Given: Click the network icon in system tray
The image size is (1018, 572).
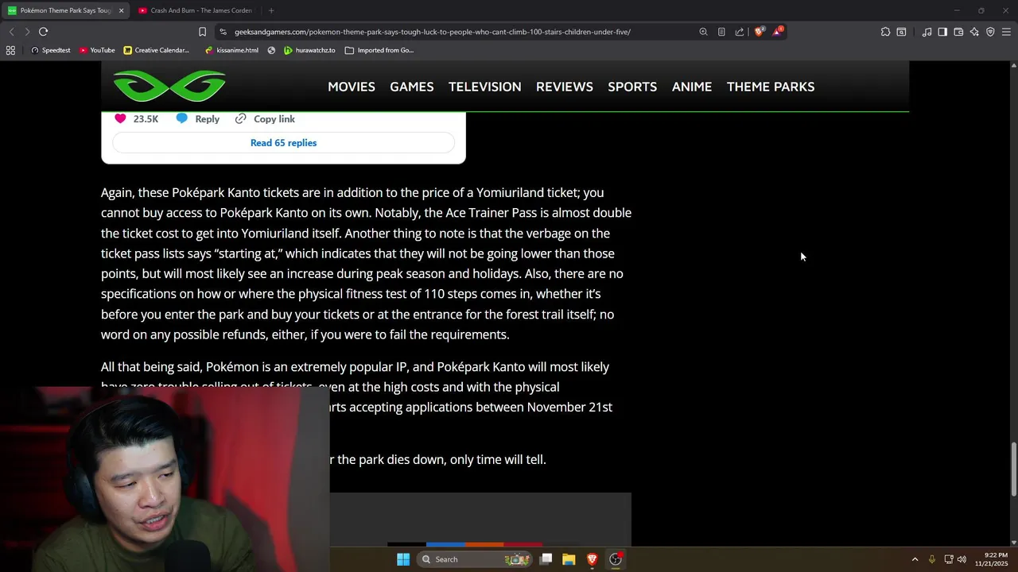Looking at the screenshot, I should coord(949,559).
